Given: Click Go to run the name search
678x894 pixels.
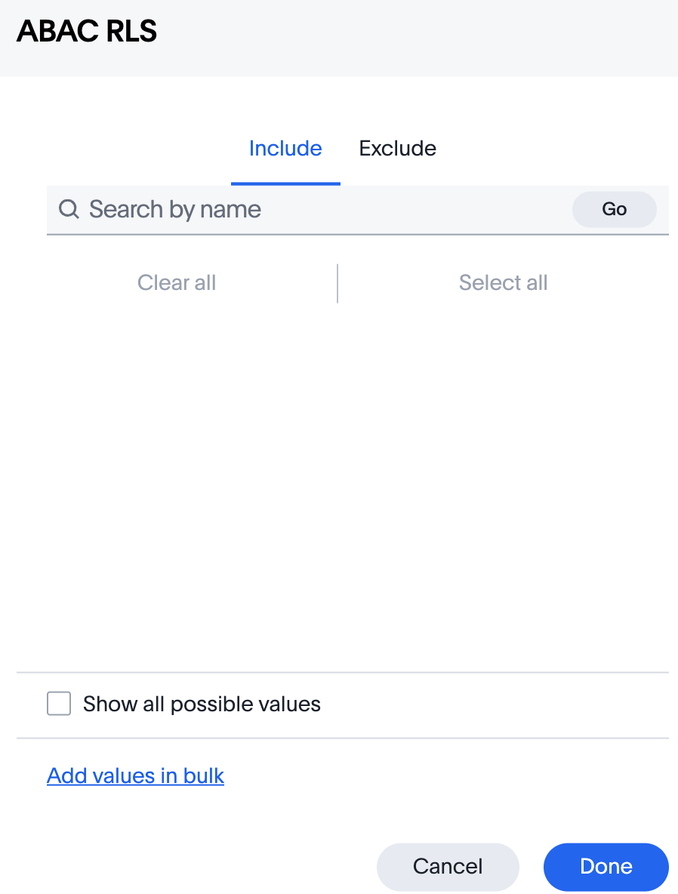Looking at the screenshot, I should point(614,209).
